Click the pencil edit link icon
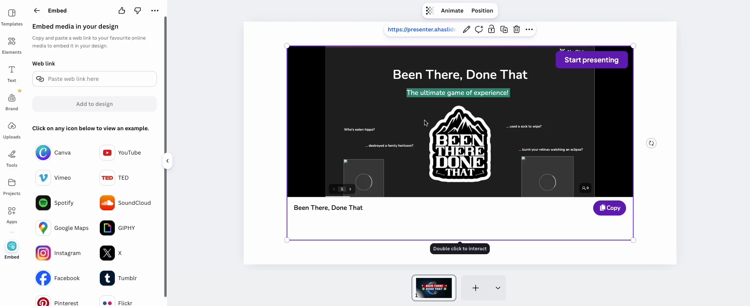Viewport: 750px width, 306px height. click(466, 29)
